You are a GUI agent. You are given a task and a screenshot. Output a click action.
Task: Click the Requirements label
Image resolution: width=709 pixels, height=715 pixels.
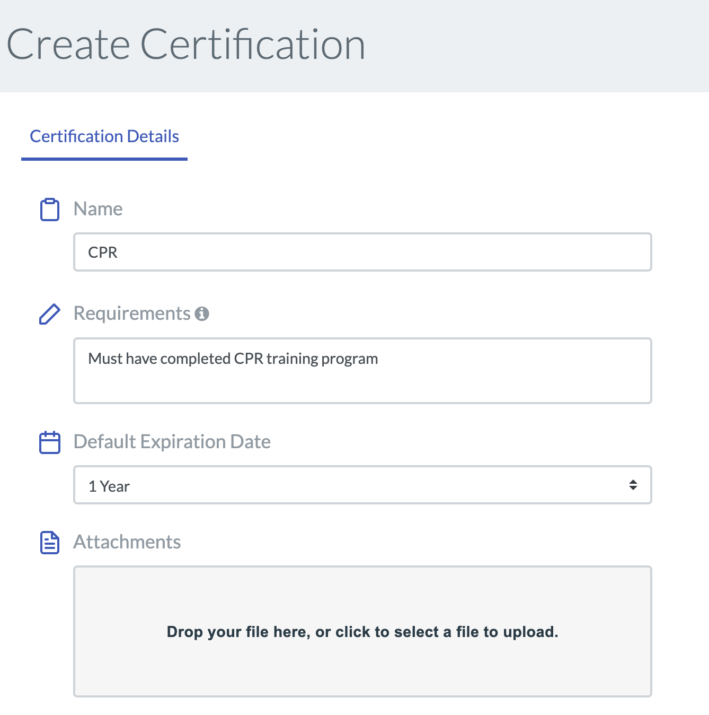click(x=132, y=313)
